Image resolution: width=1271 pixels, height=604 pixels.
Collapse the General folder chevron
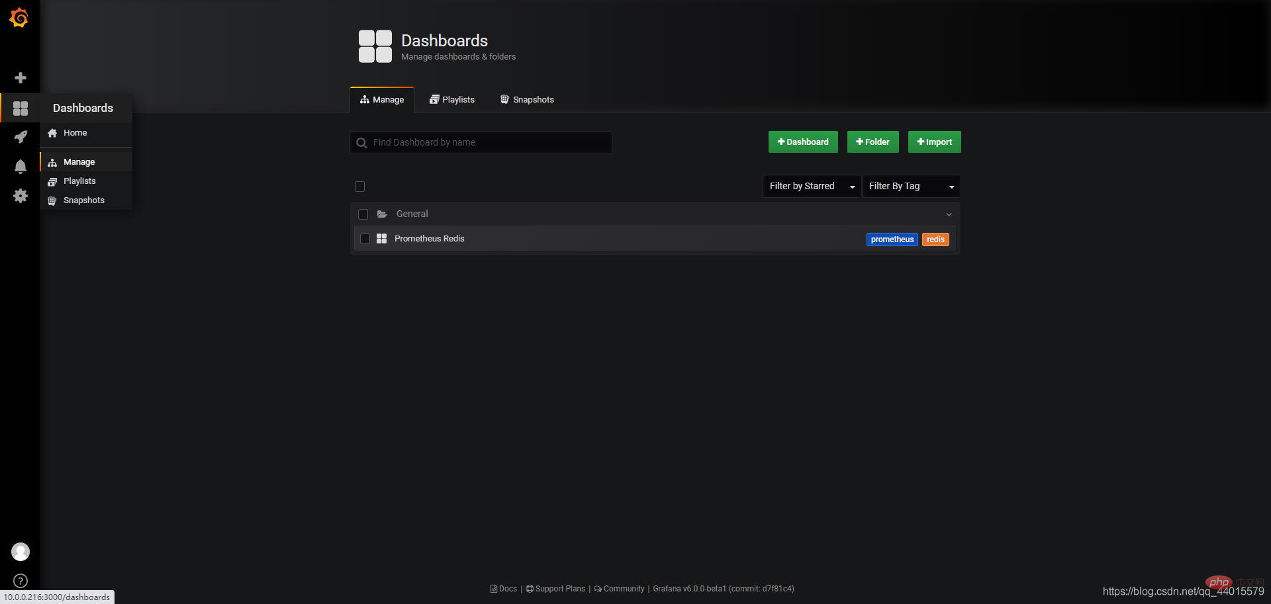(x=949, y=214)
